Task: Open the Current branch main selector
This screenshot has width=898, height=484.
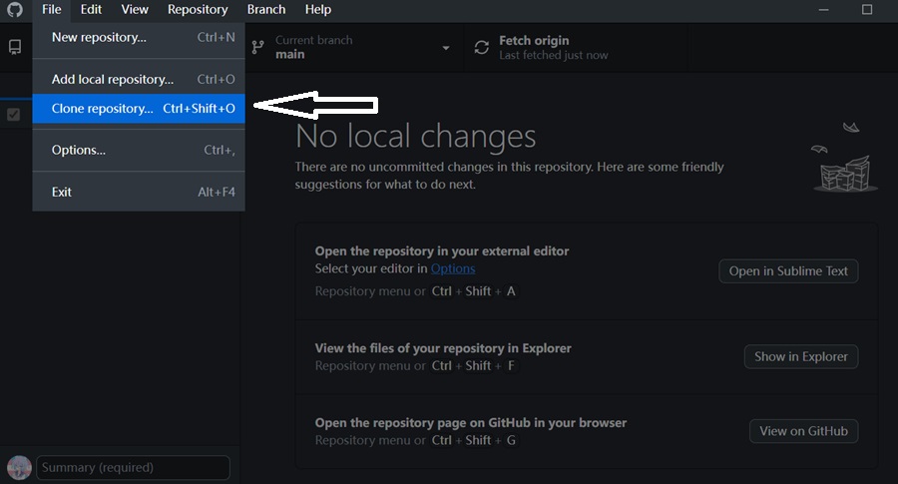Action: 349,48
